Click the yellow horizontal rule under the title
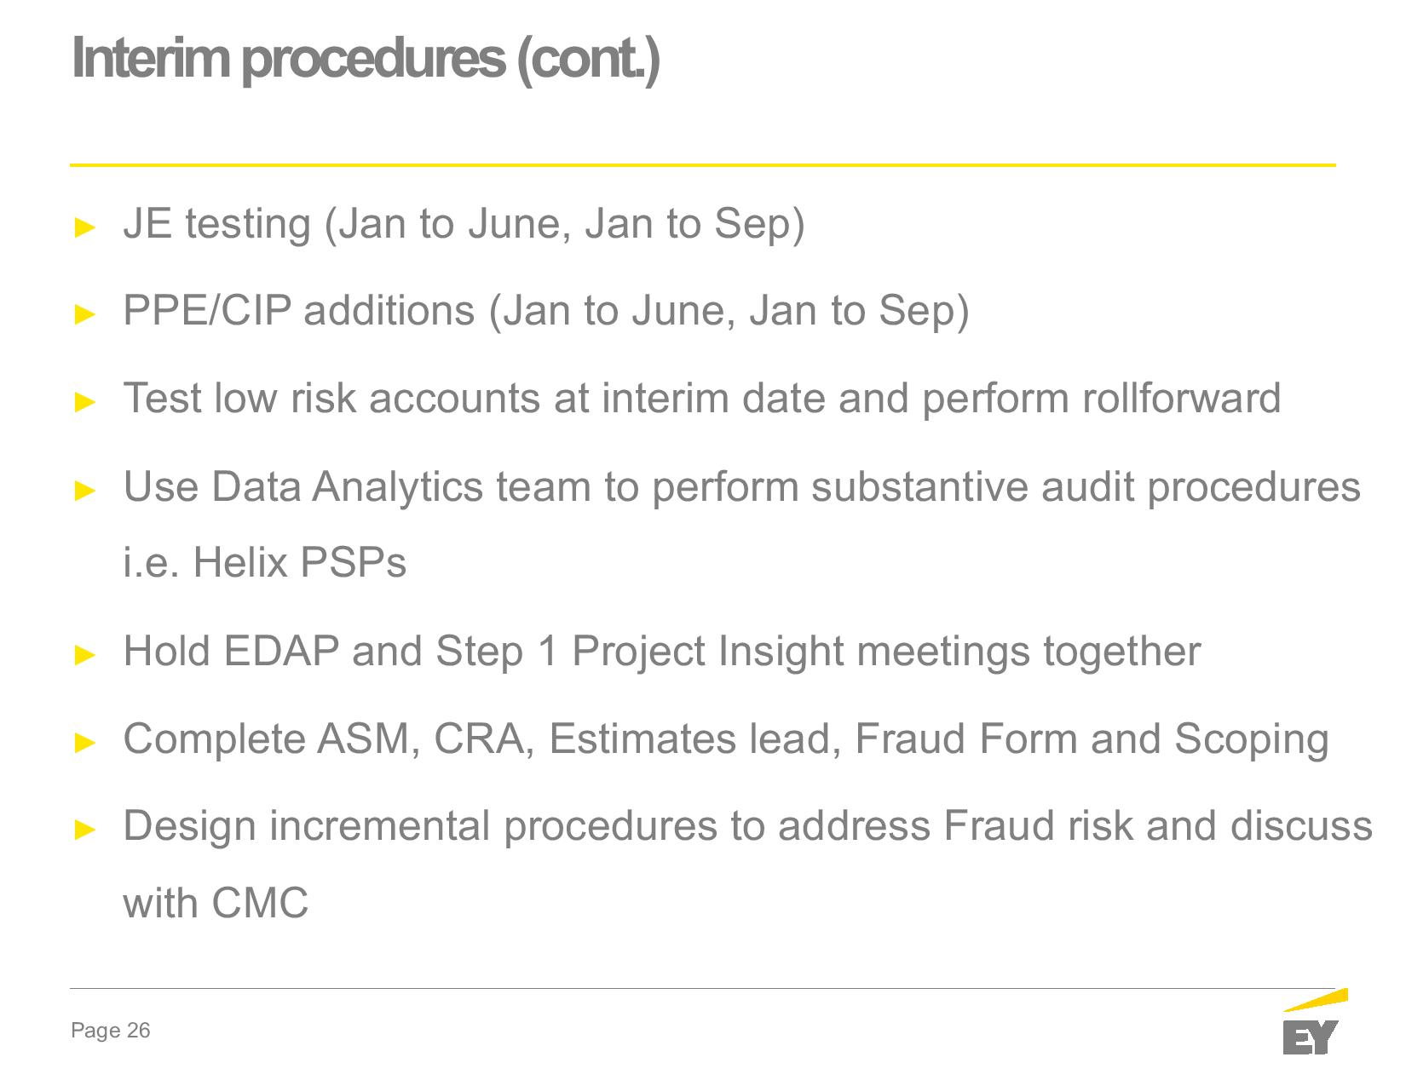The image size is (1406, 1086). coord(702,164)
